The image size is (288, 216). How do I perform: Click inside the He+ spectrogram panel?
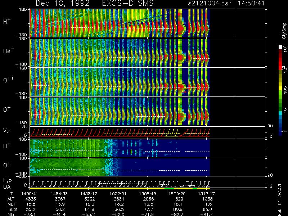pos(120,53)
